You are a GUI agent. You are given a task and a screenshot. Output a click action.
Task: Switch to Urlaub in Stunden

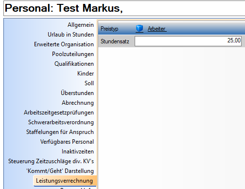[70, 35]
